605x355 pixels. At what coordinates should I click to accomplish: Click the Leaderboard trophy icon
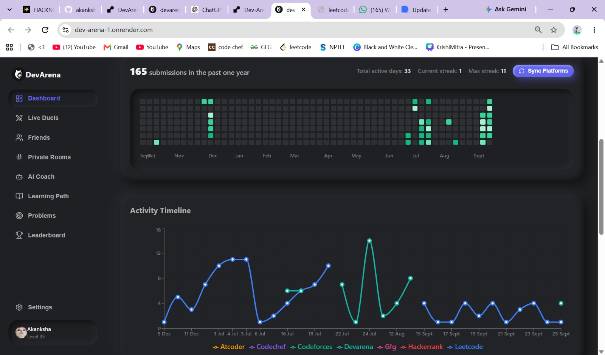pos(19,235)
